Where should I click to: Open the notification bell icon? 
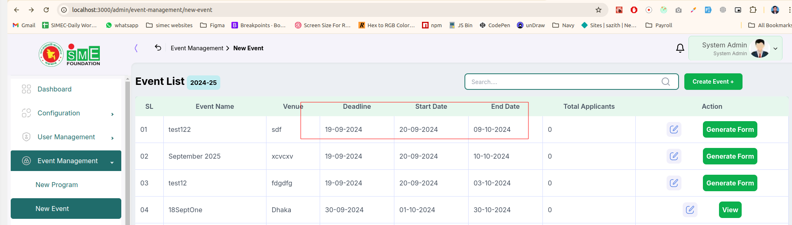pyautogui.click(x=680, y=48)
